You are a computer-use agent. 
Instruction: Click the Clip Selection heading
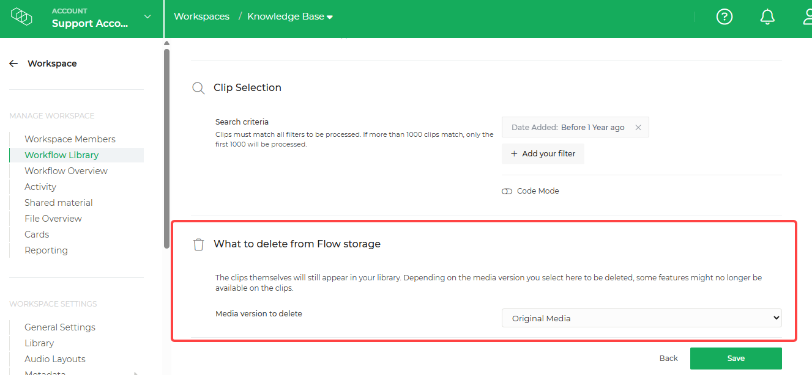click(247, 88)
